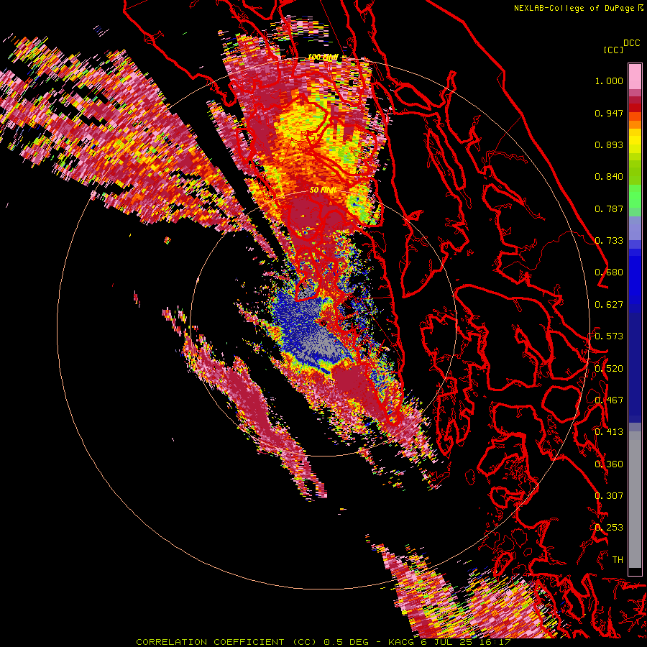Pick the gray lower color bar segment
Image resolution: width=647 pixels, height=647 pixels.
pos(635,500)
